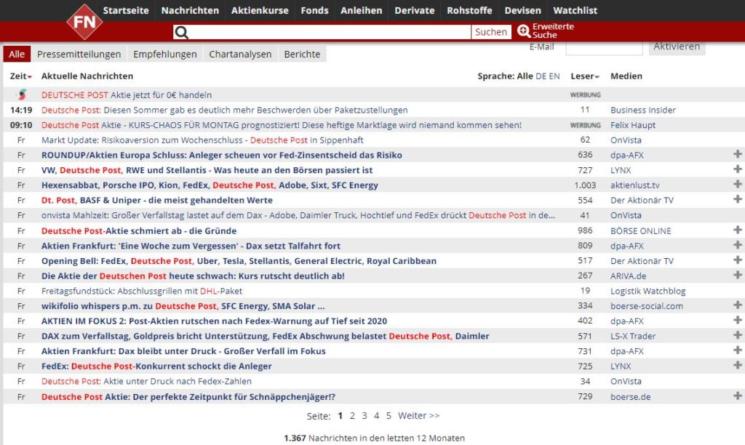
Task: Open the Freitagsfundstück: Abschlussgrillen article
Action: click(142, 291)
